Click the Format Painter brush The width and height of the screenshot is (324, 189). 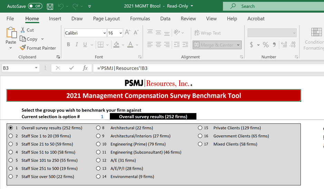pyautogui.click(x=23, y=48)
